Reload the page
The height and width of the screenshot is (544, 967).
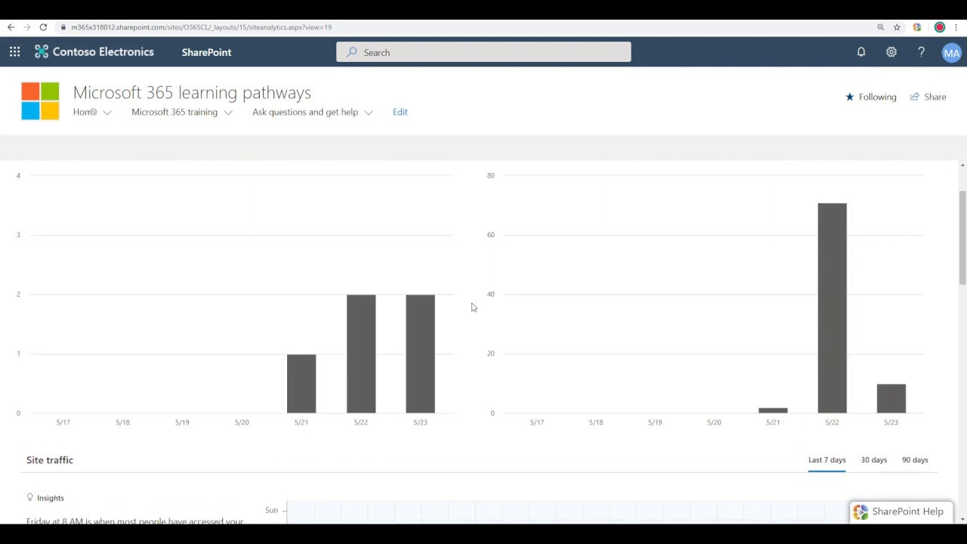click(x=43, y=27)
